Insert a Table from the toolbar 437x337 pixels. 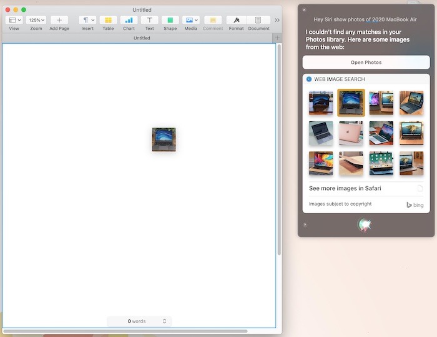click(108, 20)
